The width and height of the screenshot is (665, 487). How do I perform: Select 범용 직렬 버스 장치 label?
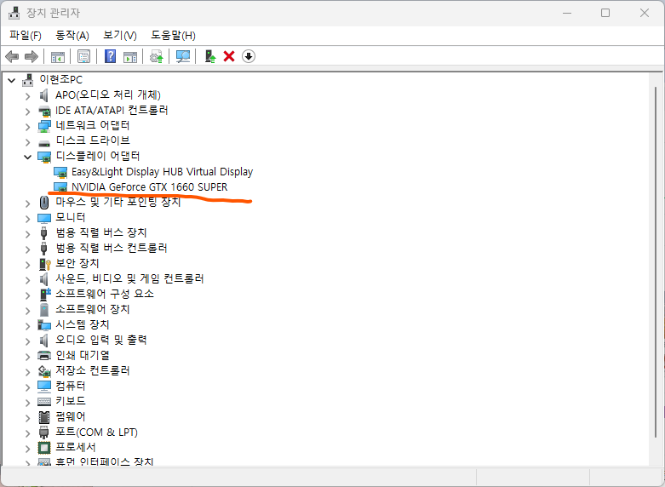(101, 232)
